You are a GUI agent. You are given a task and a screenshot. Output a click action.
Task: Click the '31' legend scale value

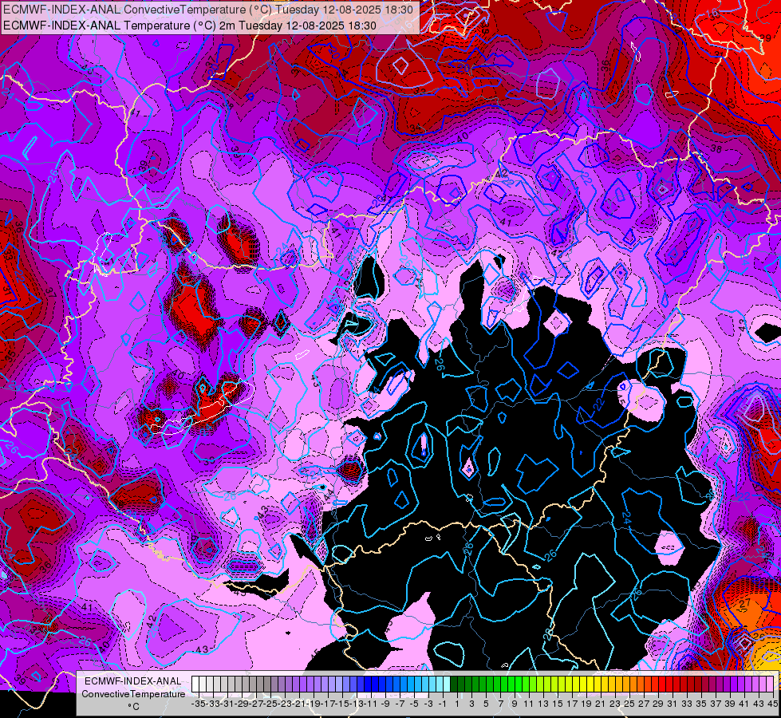tap(673, 704)
